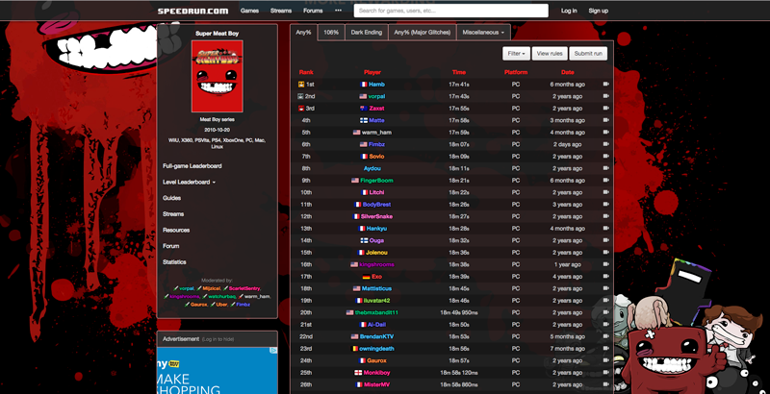Click the Super Meat Boy cover thumbnail
Screen dimensions: 770x394
(218, 76)
